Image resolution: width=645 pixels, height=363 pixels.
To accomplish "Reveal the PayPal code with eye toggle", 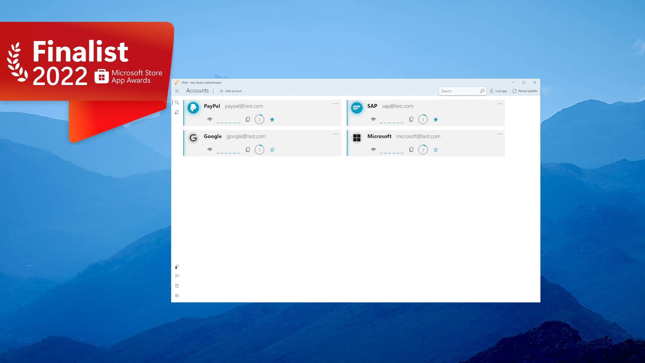I will tap(210, 119).
